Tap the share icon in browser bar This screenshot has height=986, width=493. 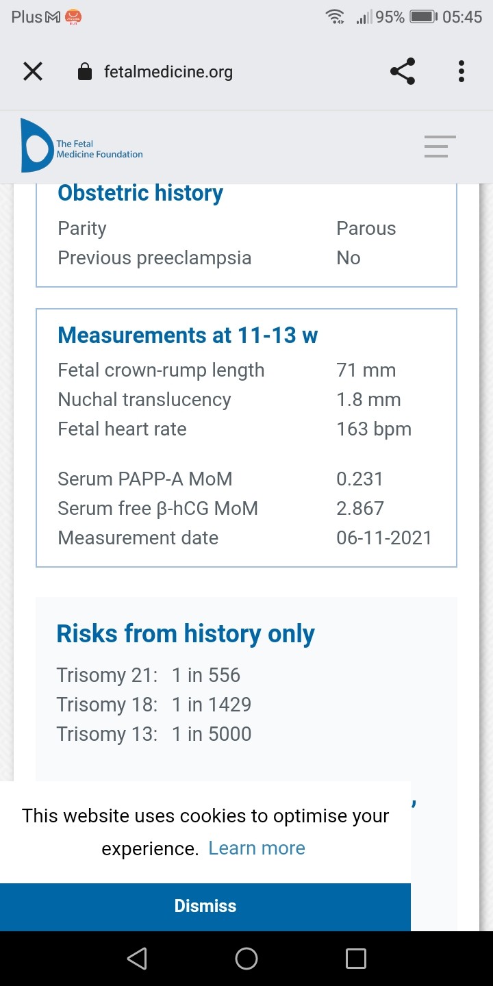(402, 71)
